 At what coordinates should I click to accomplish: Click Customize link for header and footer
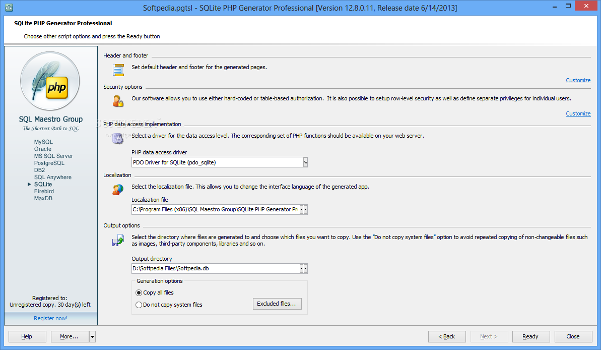578,80
